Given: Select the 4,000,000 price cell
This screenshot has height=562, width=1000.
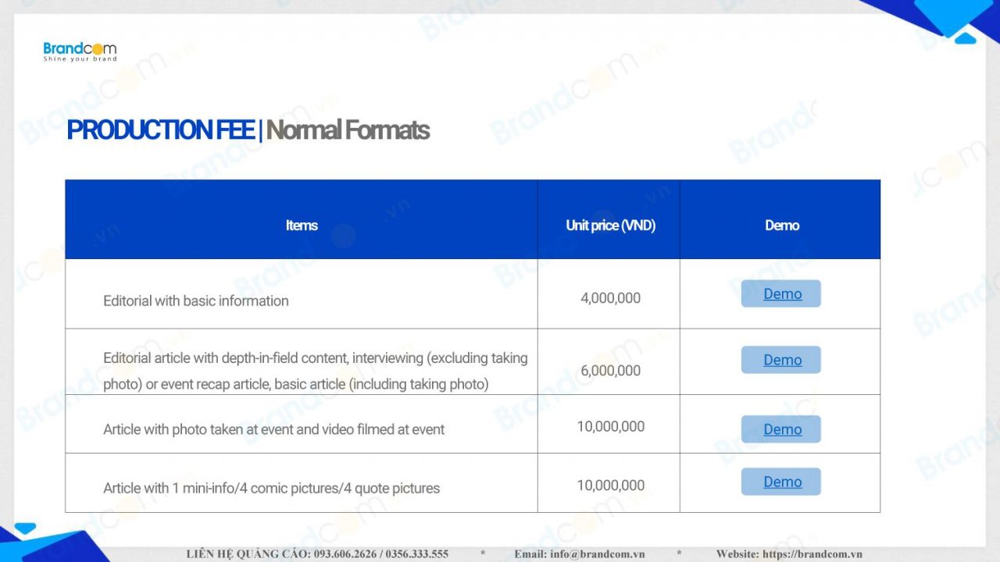Looking at the screenshot, I should pos(610,298).
